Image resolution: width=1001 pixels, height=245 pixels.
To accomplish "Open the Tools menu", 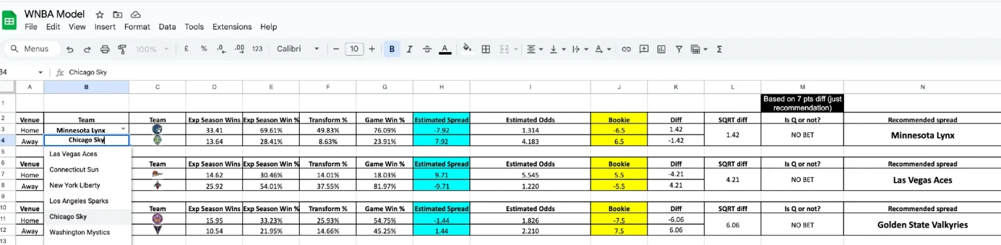I will pyautogui.click(x=194, y=27).
